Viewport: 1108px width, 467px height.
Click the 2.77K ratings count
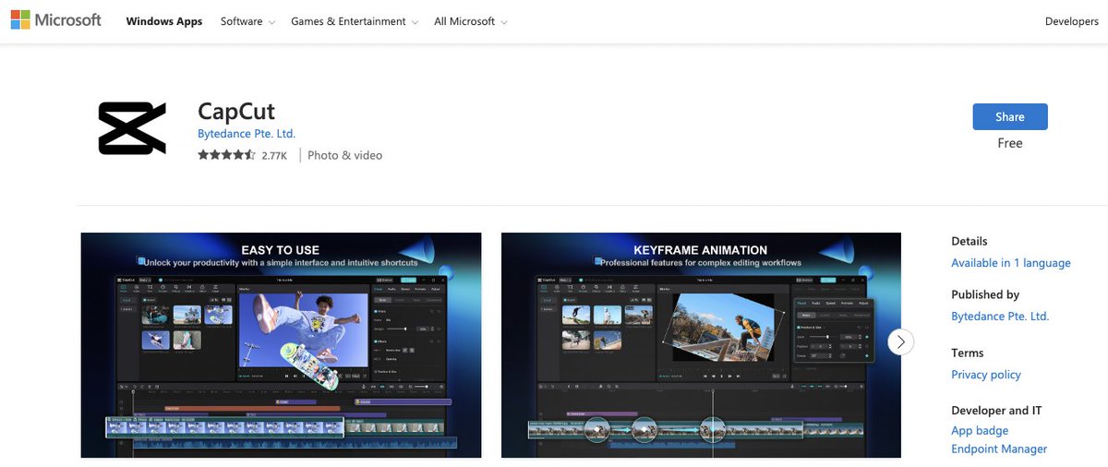[x=274, y=156]
